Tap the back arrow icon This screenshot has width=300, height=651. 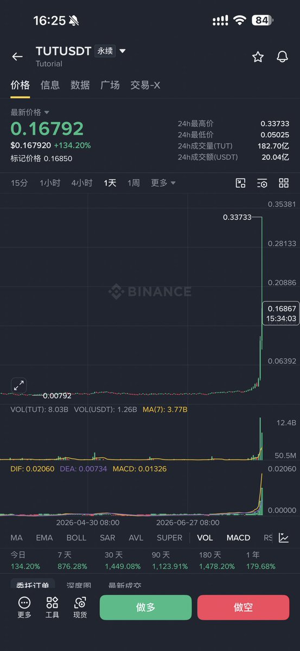click(x=17, y=57)
